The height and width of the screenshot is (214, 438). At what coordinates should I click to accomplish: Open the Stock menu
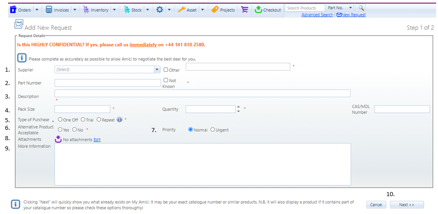[132, 9]
